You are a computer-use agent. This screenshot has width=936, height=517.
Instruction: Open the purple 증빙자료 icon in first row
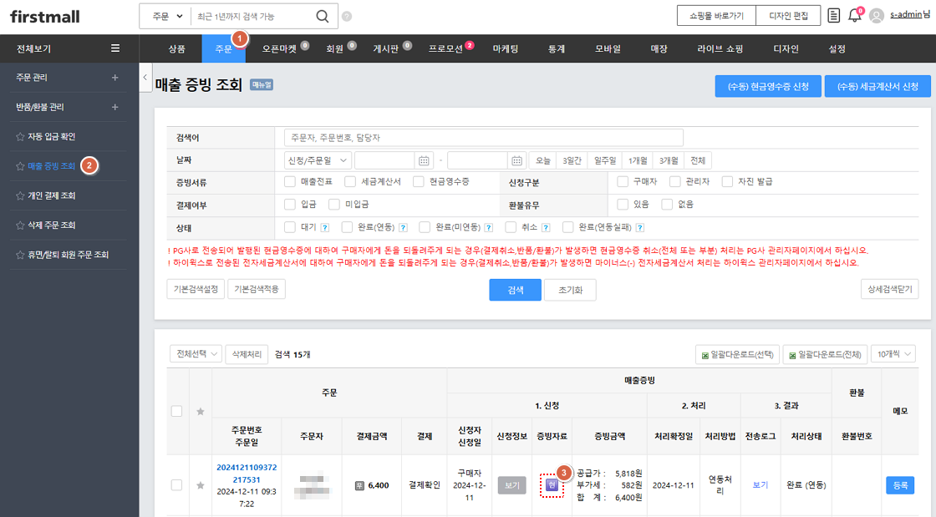tap(552, 485)
